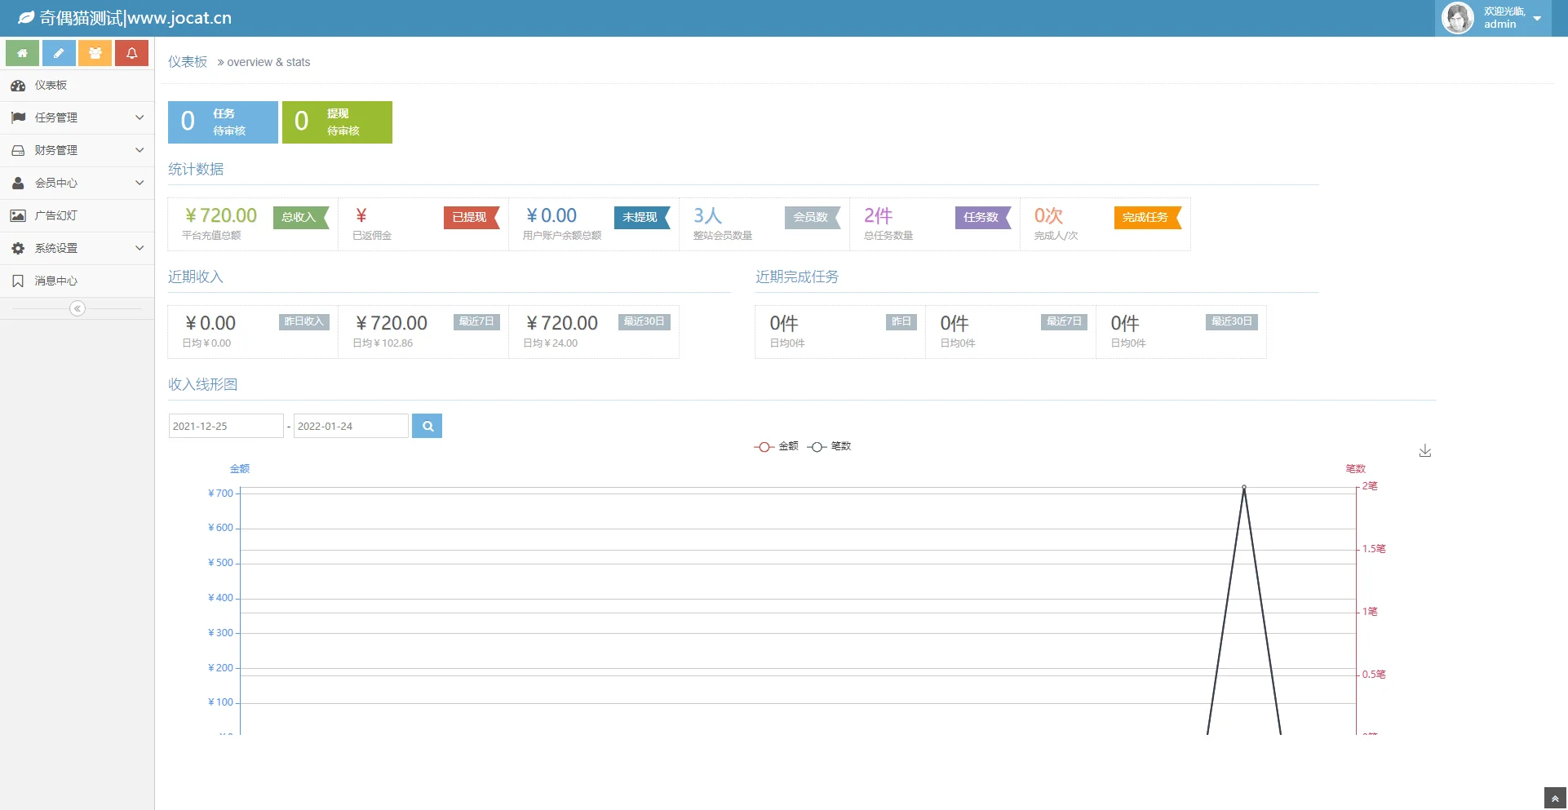Click the red bell notification icon button
1568x810 pixels.
click(131, 53)
